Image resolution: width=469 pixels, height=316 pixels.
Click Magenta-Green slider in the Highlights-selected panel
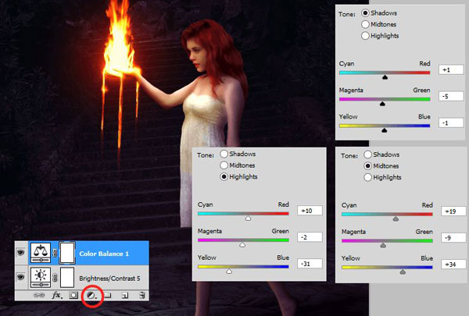(x=243, y=240)
